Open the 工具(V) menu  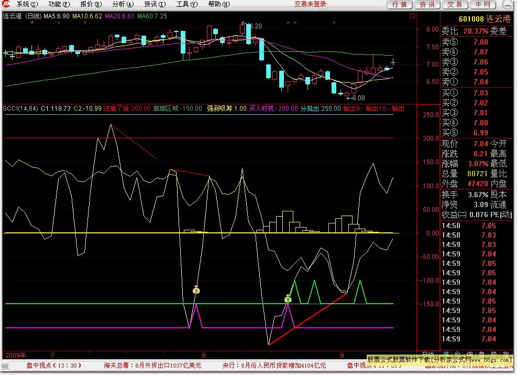tap(186, 4)
